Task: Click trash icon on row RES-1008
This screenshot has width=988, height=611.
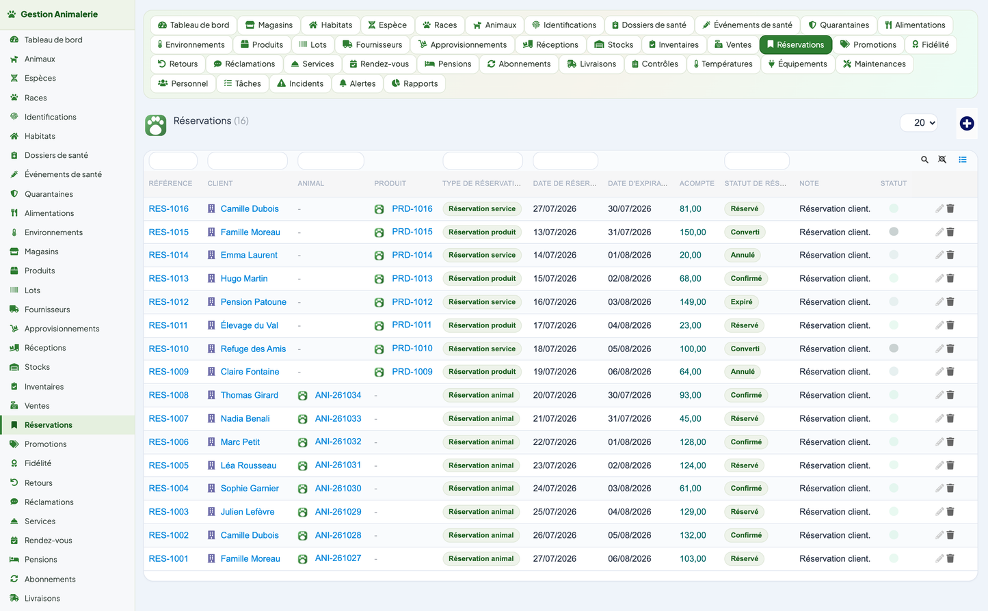Action: [x=950, y=395]
